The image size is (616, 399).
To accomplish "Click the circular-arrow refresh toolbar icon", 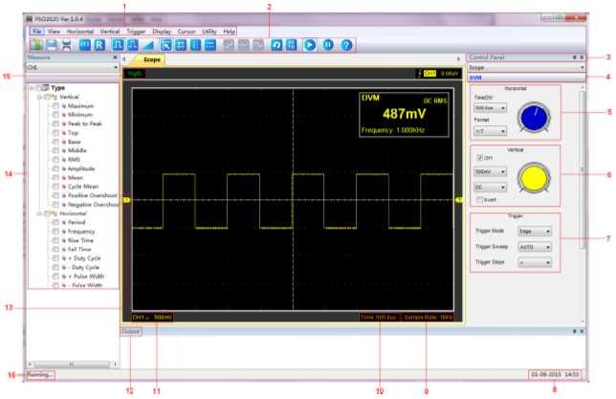I will click(276, 45).
